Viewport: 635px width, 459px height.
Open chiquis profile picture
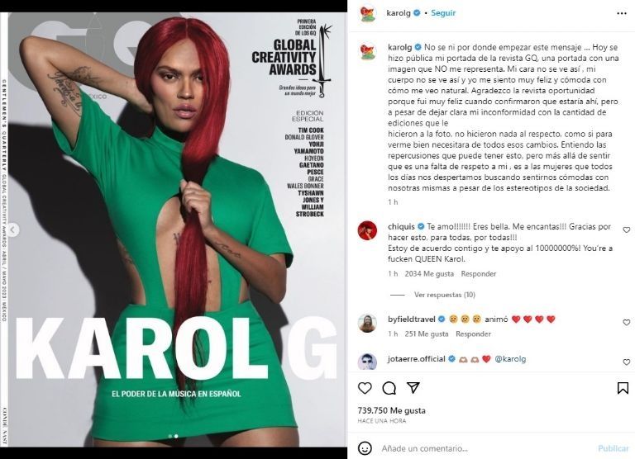(367, 230)
